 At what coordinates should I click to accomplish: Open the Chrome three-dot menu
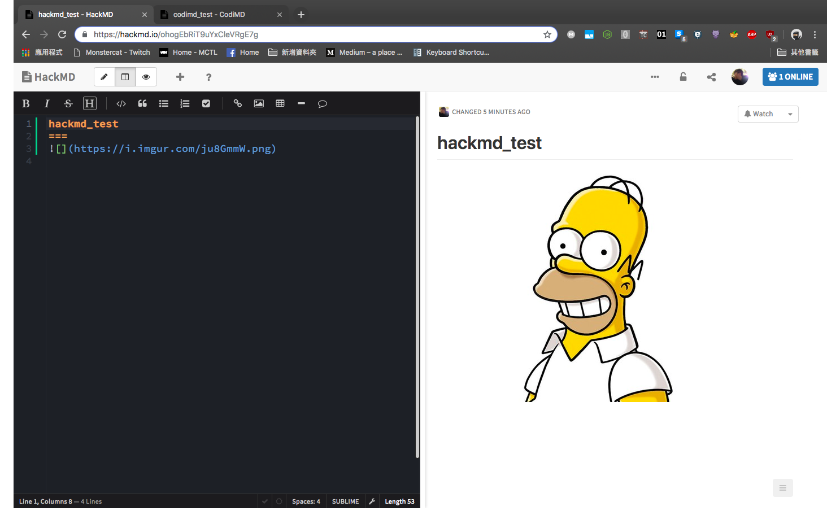815,34
